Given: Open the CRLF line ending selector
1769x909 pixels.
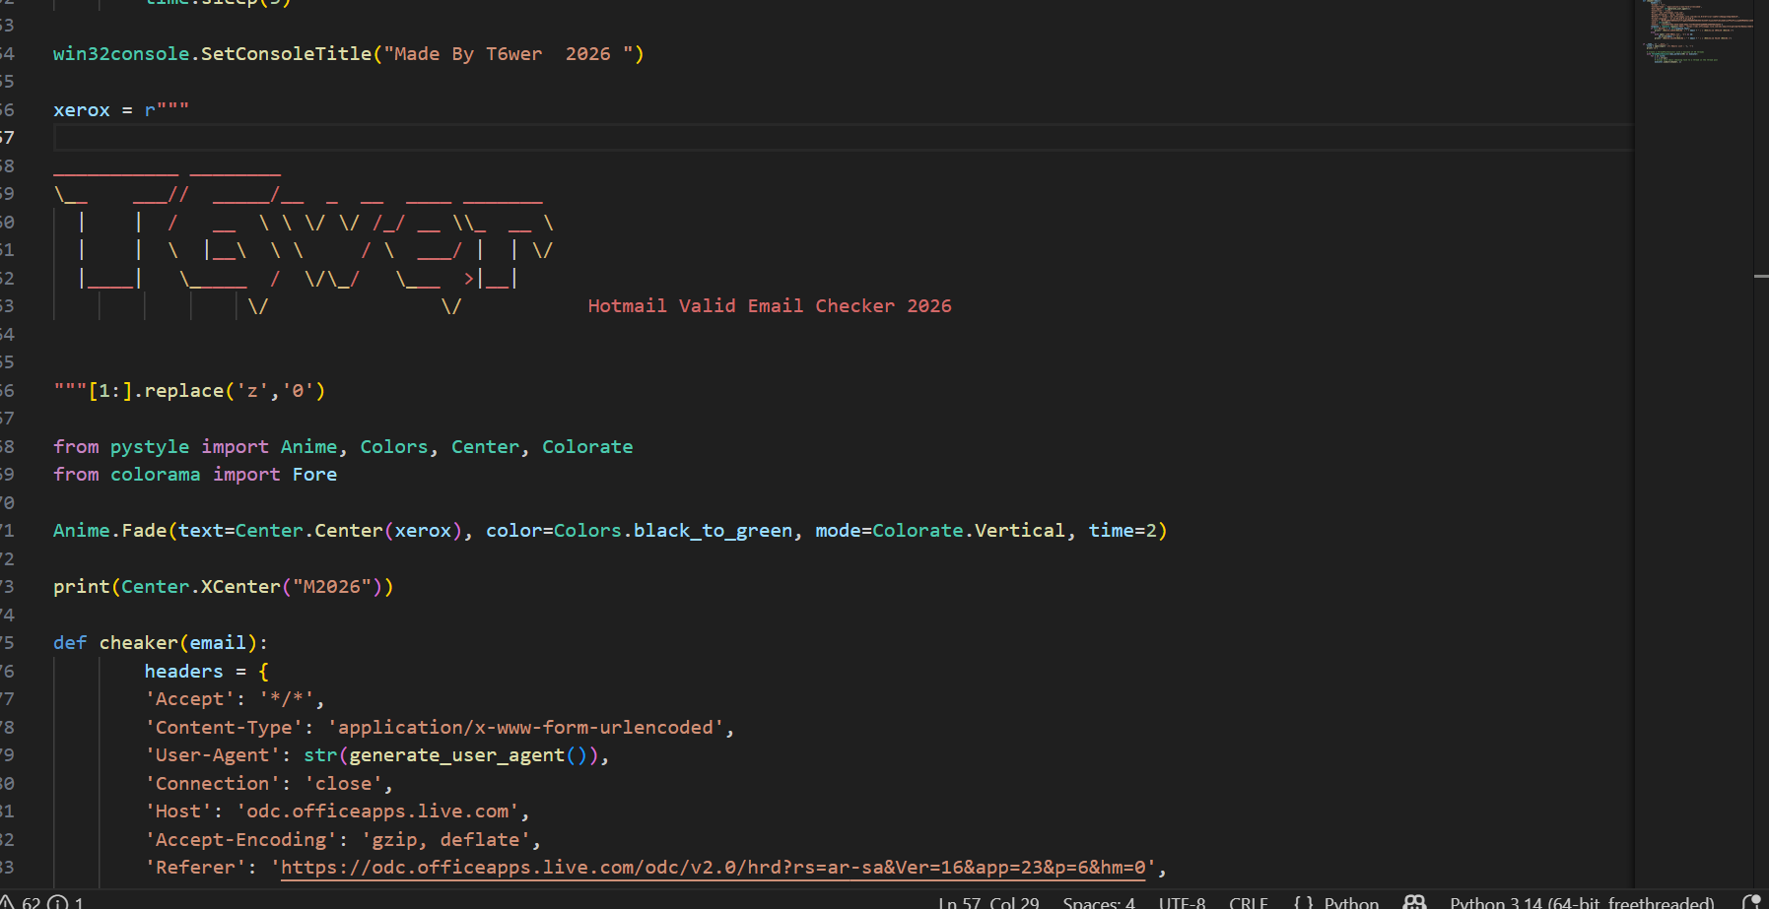Looking at the screenshot, I should coord(1248,902).
